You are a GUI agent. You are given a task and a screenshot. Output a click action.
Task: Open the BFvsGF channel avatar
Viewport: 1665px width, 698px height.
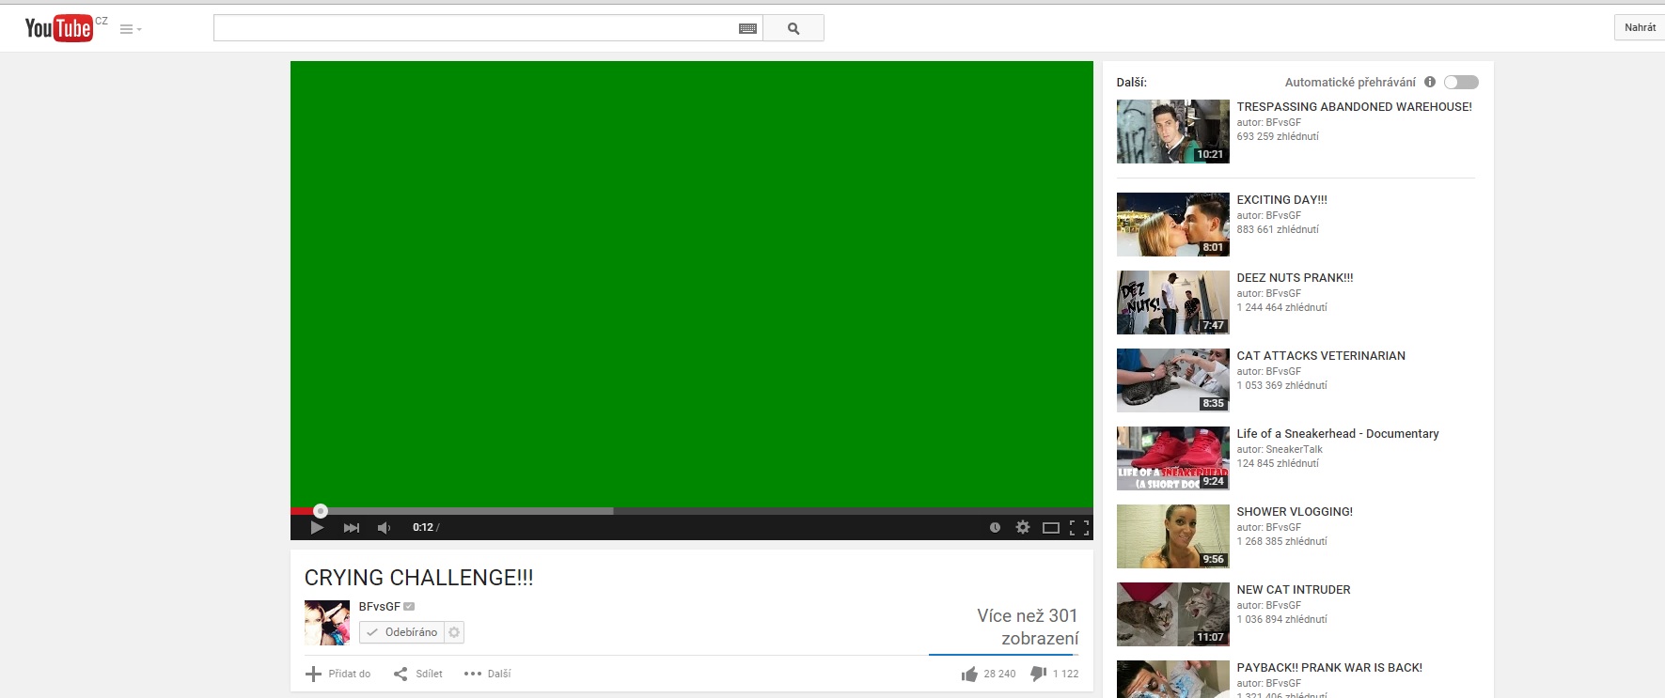click(x=327, y=623)
